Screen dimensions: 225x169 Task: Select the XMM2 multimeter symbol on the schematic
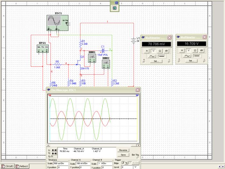[106, 64]
